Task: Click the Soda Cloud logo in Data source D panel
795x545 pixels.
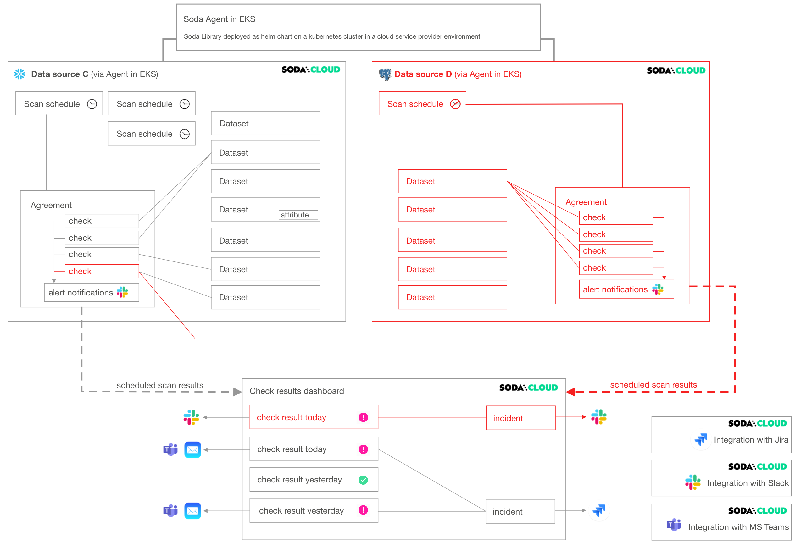Action: click(676, 70)
